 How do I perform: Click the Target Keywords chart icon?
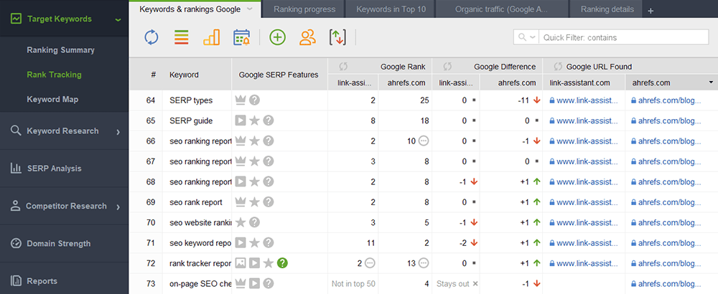[16, 19]
